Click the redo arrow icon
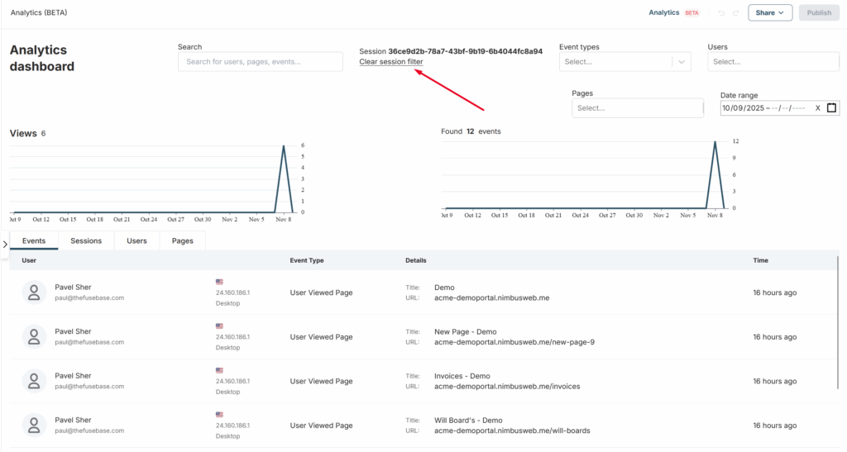847x452 pixels. pyautogui.click(x=735, y=13)
